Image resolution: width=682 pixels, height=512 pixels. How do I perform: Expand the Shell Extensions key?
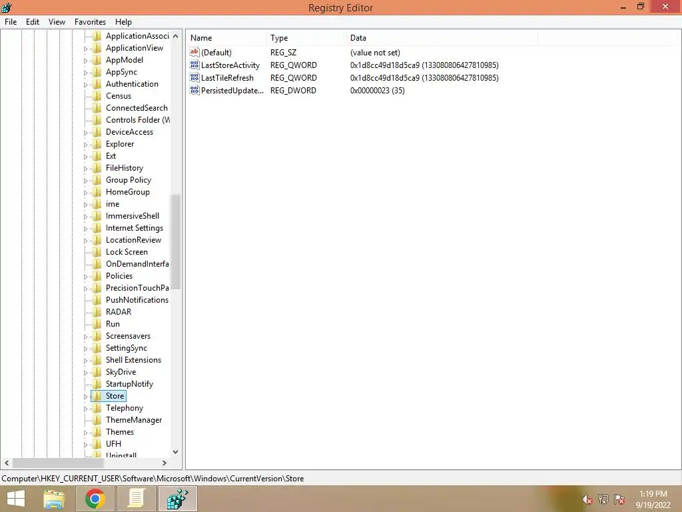[x=86, y=361]
